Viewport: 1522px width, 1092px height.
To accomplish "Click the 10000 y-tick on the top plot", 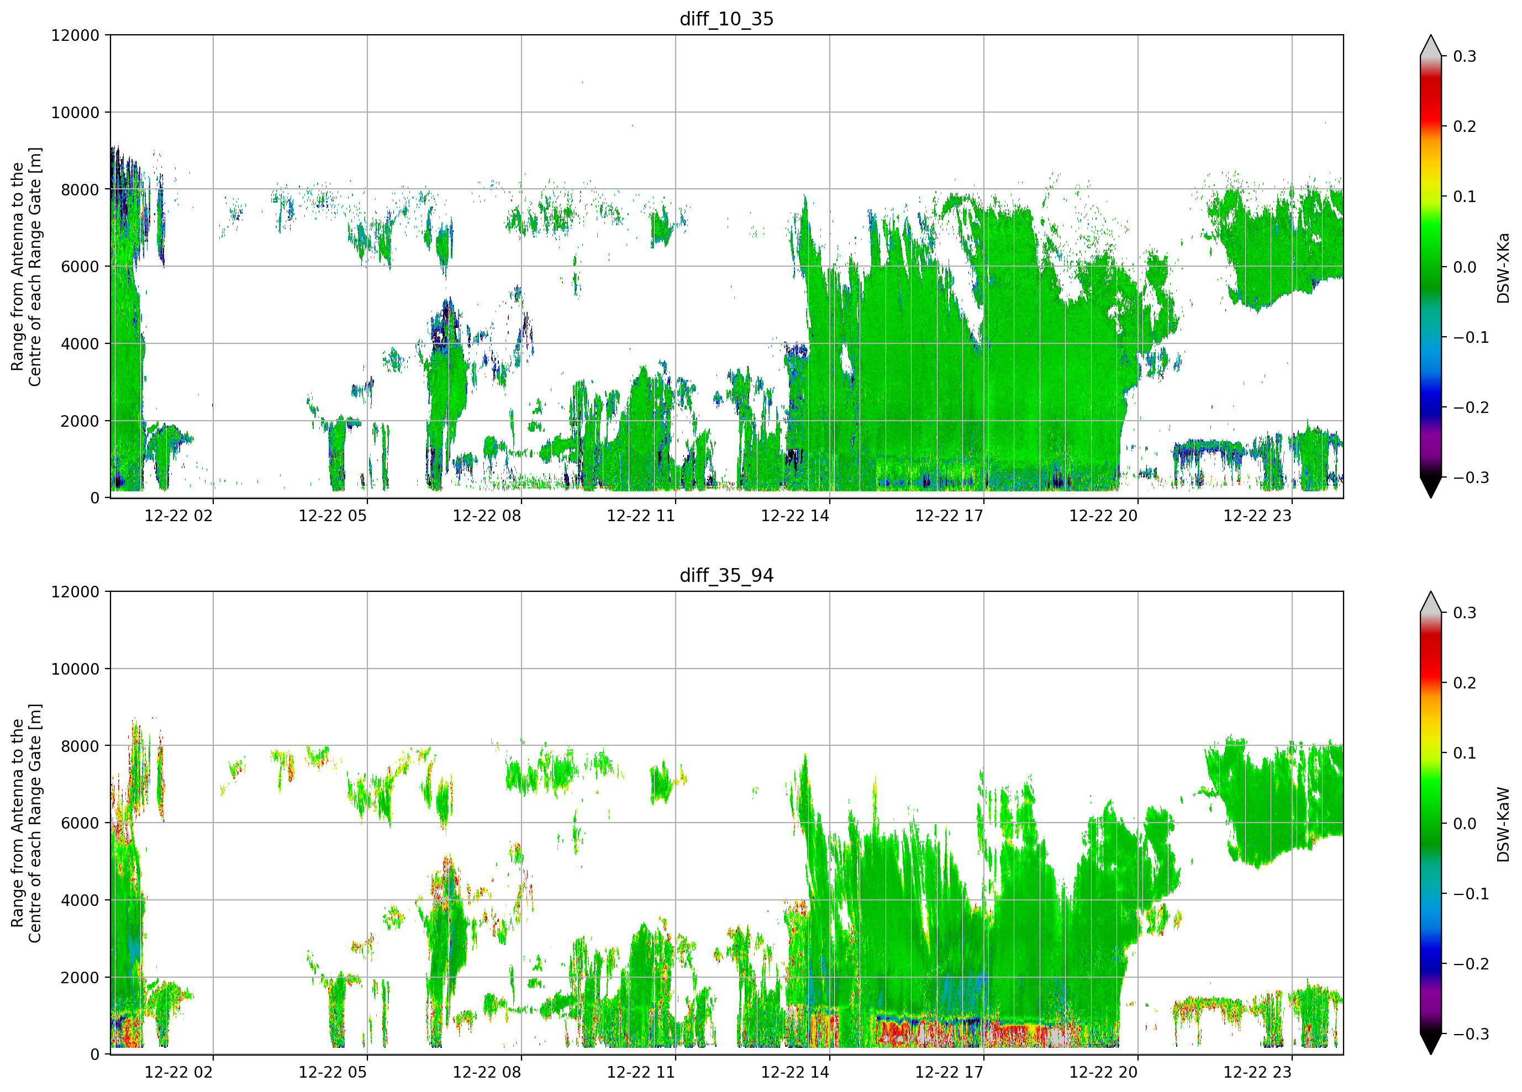I will 75,113.
